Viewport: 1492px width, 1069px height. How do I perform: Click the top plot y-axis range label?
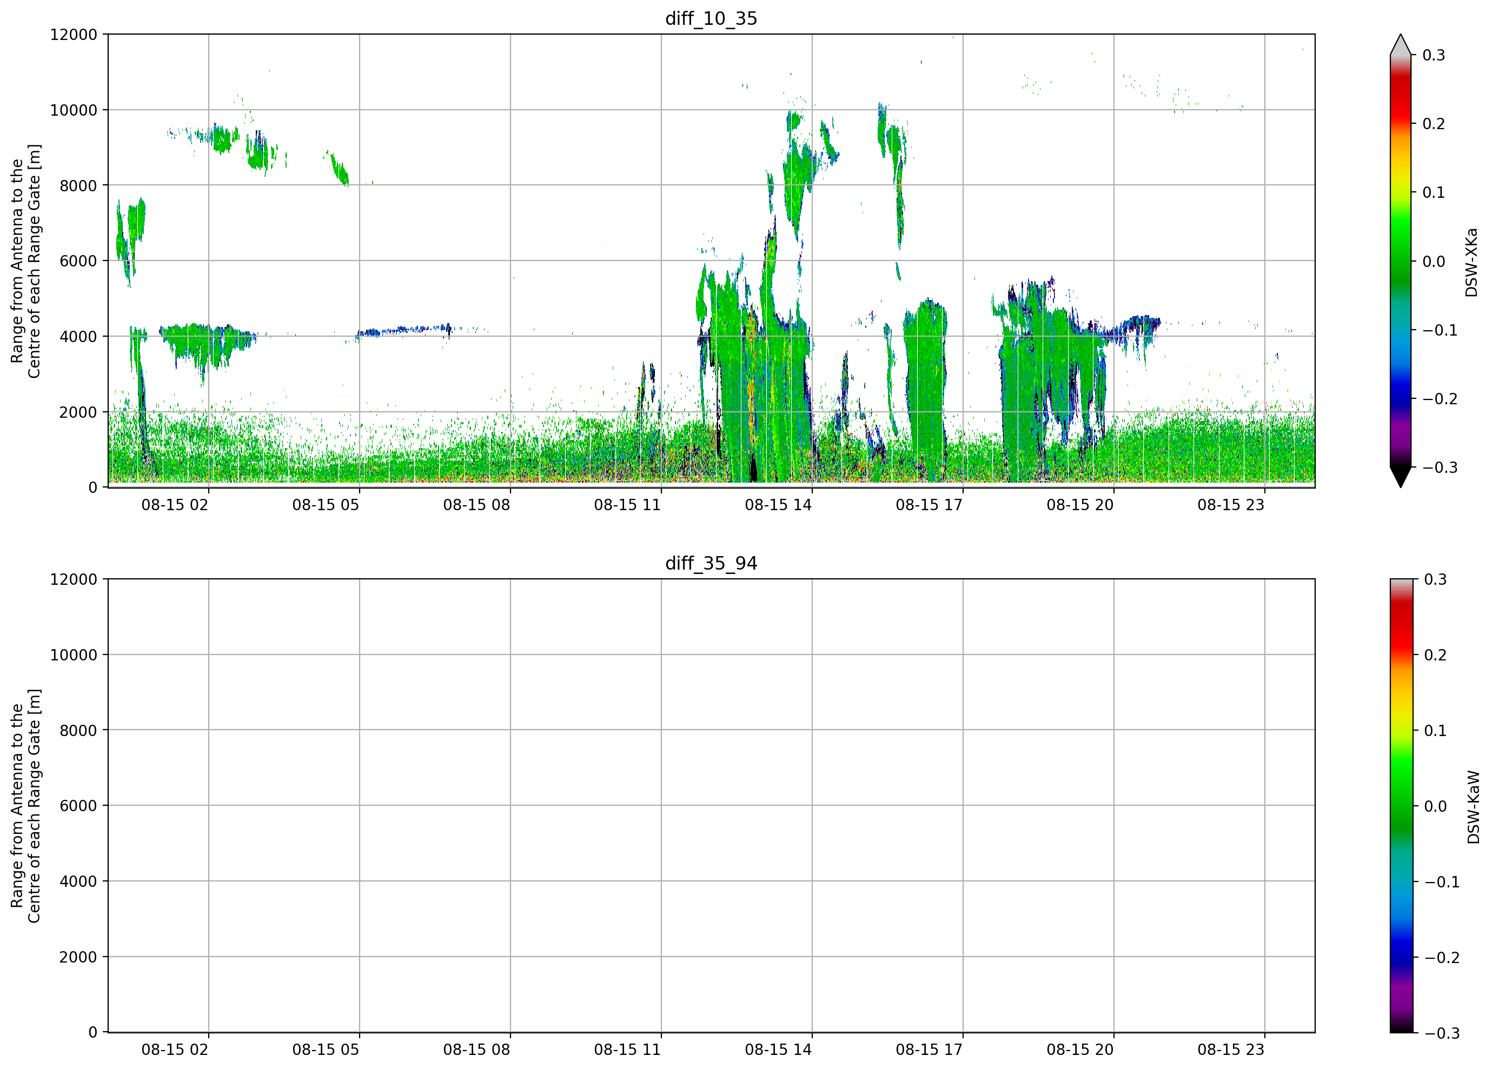coord(25,261)
